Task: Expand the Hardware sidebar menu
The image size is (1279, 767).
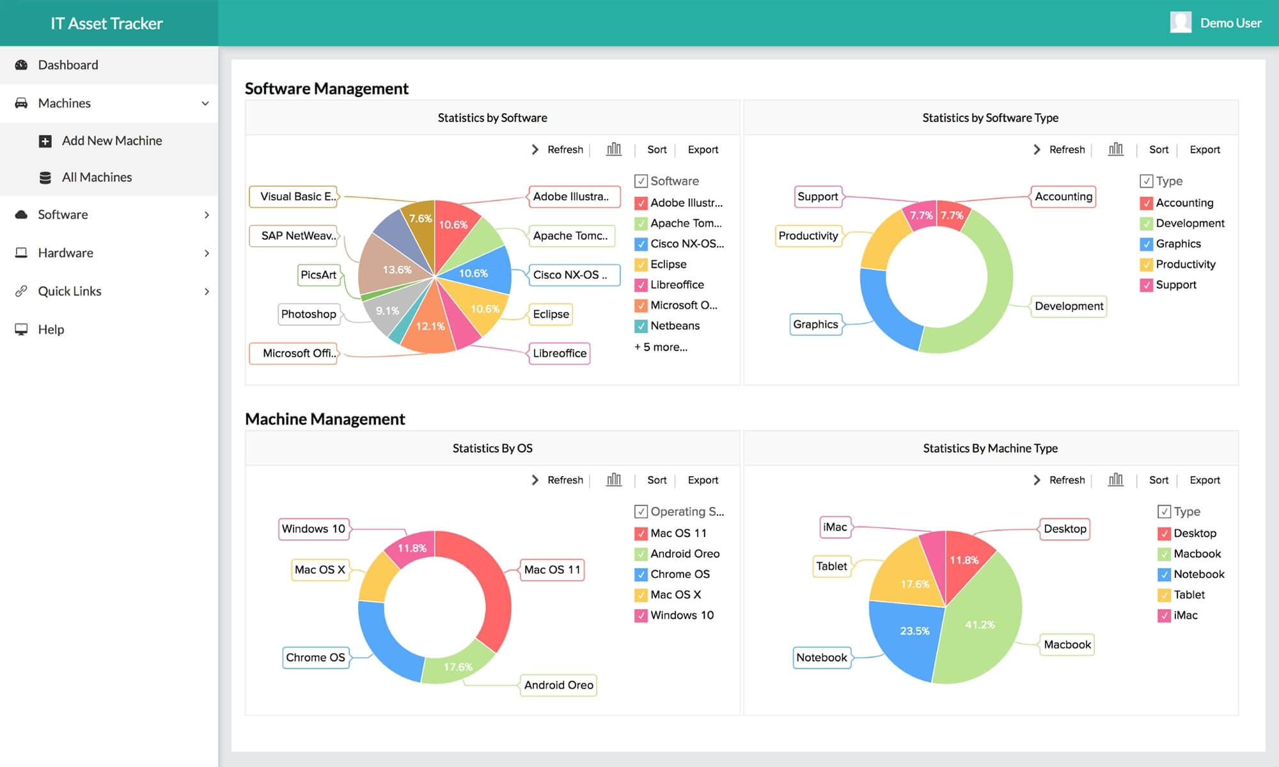Action: pos(207,253)
